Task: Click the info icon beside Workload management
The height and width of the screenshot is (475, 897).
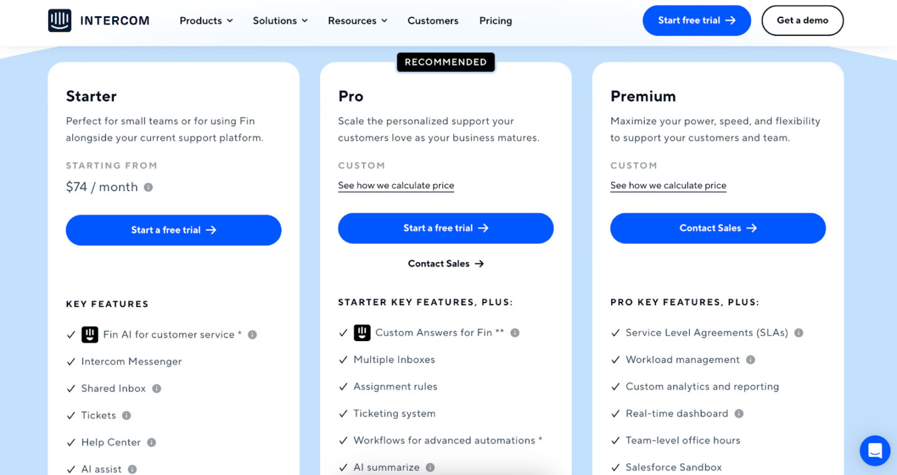Action: pyautogui.click(x=751, y=360)
